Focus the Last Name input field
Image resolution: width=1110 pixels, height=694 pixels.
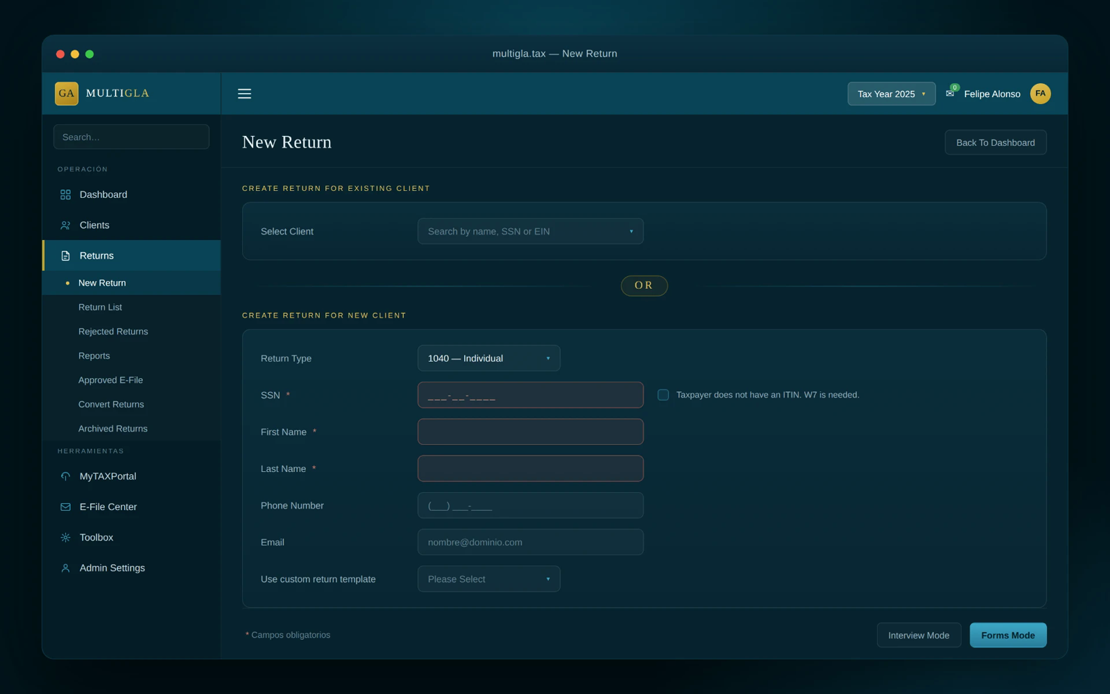[531, 468]
